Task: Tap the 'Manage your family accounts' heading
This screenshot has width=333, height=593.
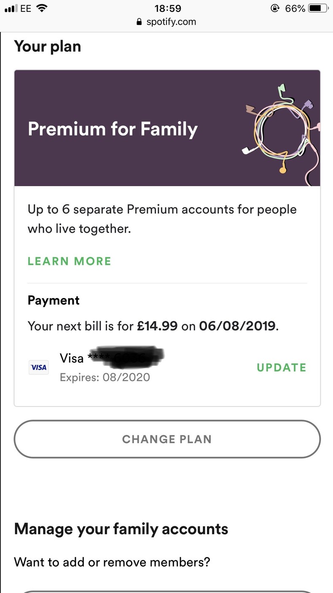Action: pyautogui.click(x=121, y=529)
